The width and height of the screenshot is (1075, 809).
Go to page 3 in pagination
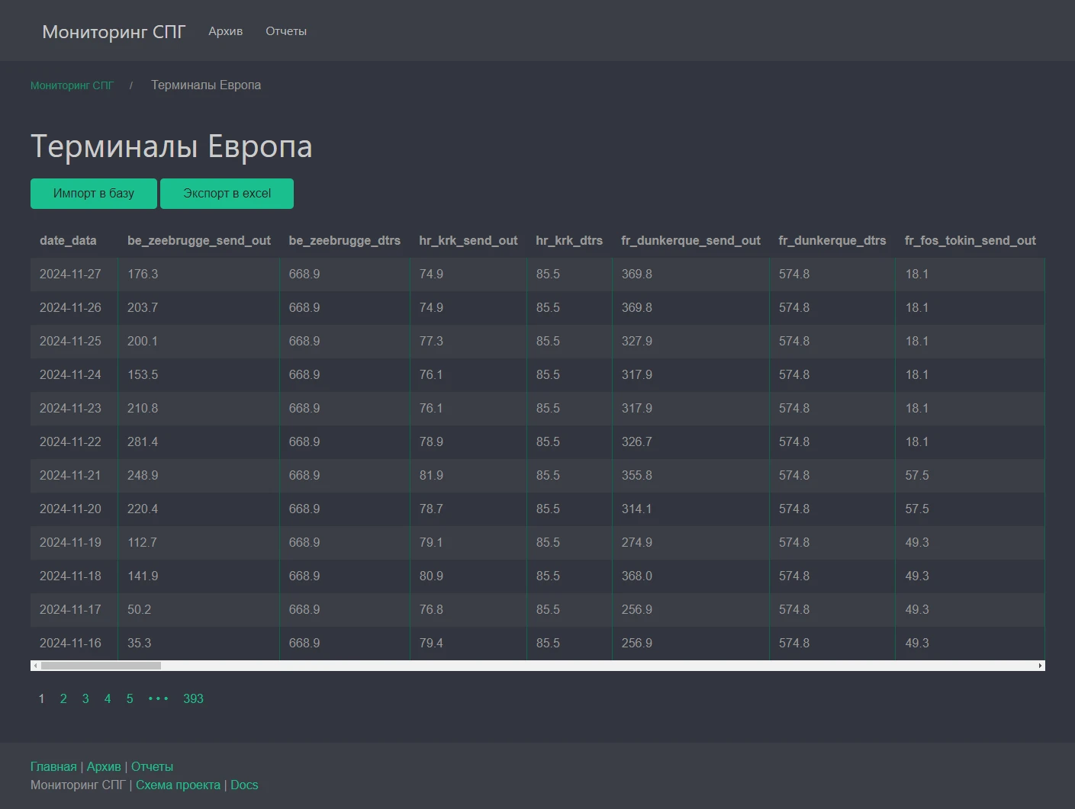pos(85,698)
